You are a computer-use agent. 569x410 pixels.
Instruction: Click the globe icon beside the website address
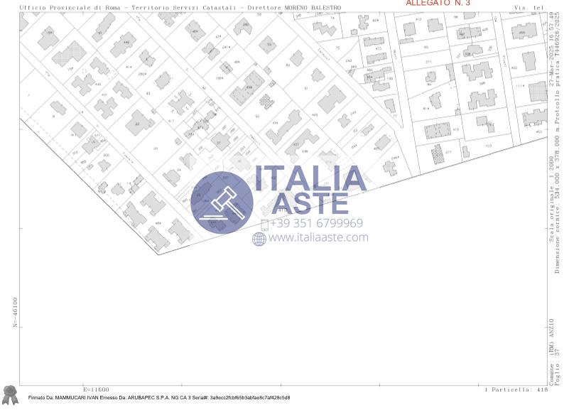259,239
